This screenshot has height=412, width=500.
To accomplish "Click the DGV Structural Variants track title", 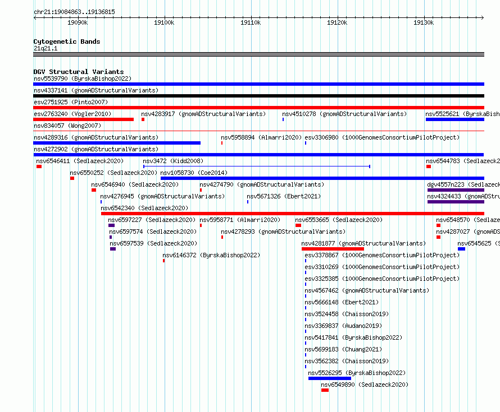I will click(79, 72).
